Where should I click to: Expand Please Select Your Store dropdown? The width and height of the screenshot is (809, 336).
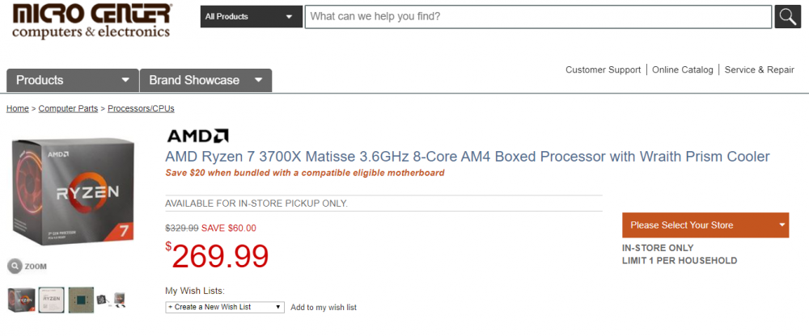(x=705, y=225)
